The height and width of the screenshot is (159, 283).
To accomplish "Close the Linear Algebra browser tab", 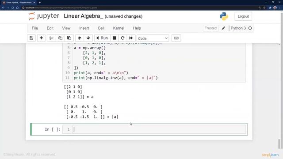I will click(34, 3).
